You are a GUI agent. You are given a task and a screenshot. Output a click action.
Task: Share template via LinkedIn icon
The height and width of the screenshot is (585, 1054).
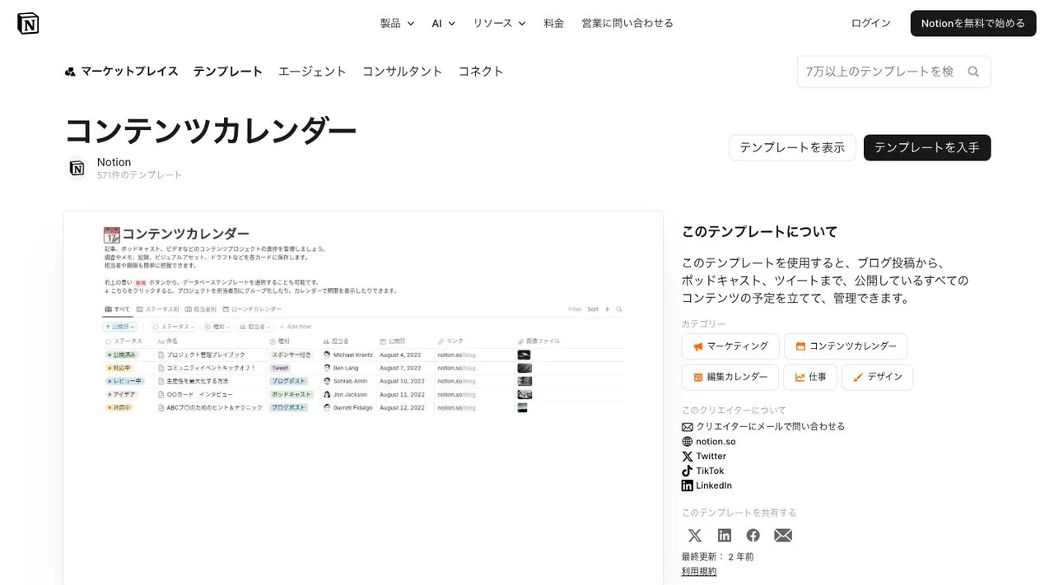725,536
